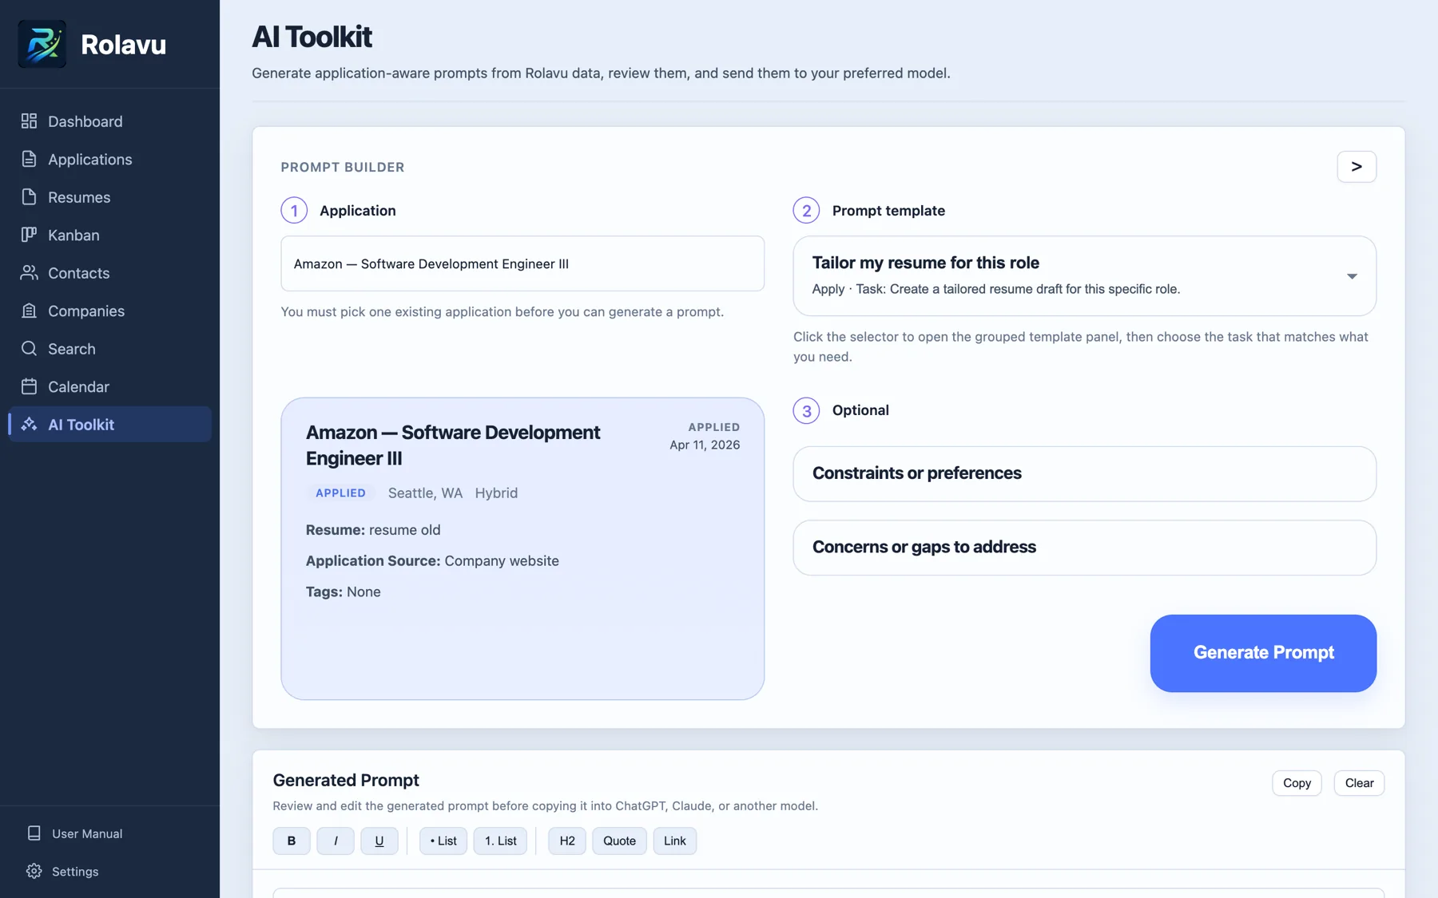1438x898 pixels.
Task: Collapse the Prompt Builder panel
Action: coord(1356,167)
